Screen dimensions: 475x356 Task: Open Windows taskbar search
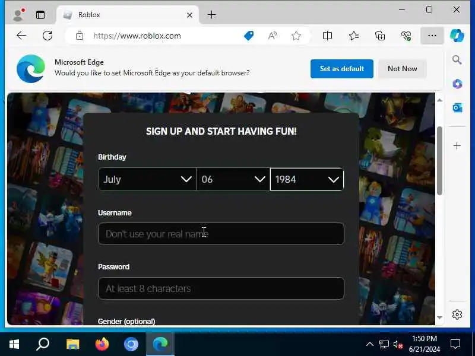43,344
